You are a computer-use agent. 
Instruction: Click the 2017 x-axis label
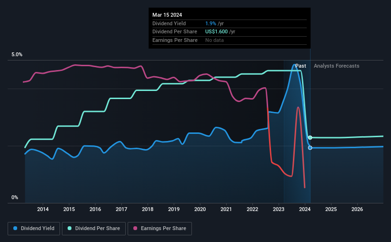[x=121, y=209]
